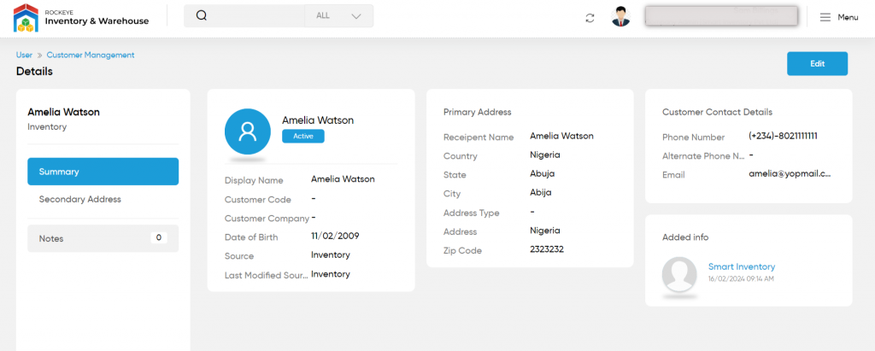Click the search magnifier icon

coord(202,15)
